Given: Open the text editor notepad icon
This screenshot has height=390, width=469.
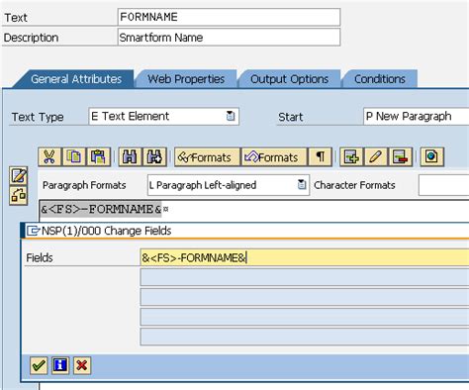Looking at the screenshot, I should tap(19, 175).
